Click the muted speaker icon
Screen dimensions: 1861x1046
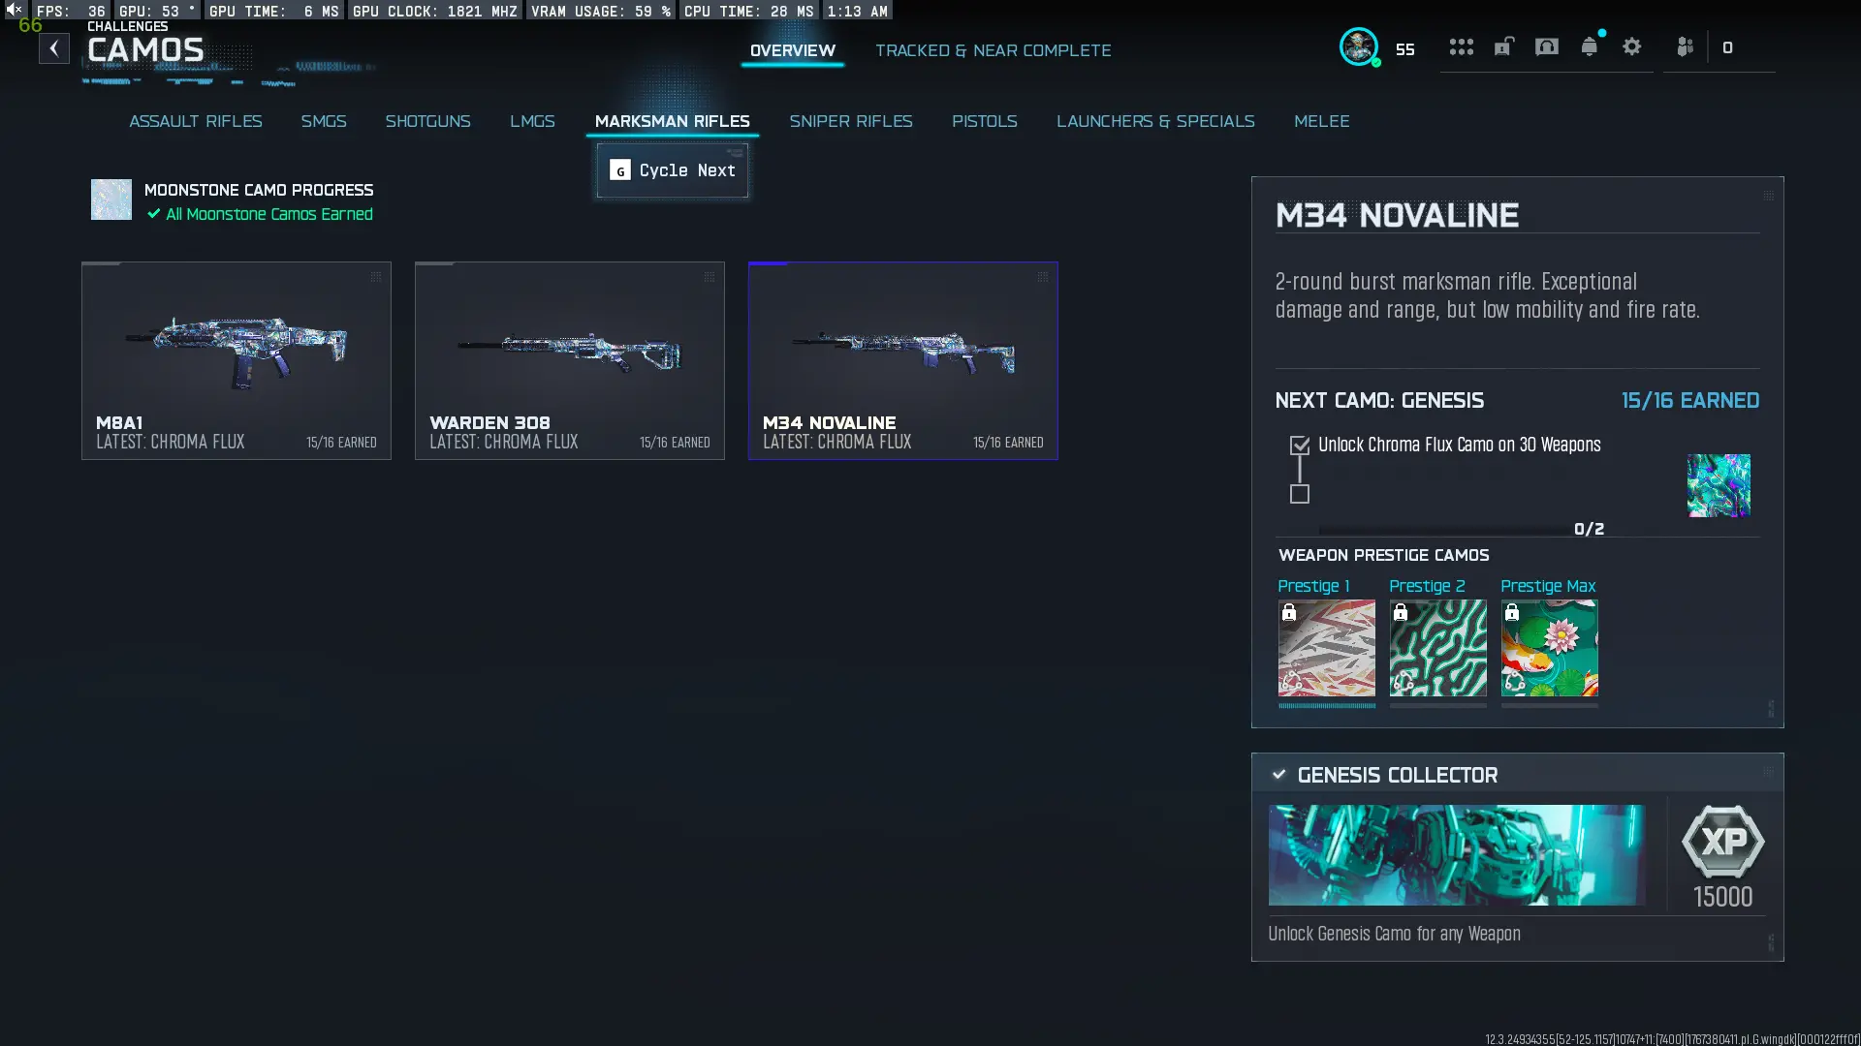(14, 9)
